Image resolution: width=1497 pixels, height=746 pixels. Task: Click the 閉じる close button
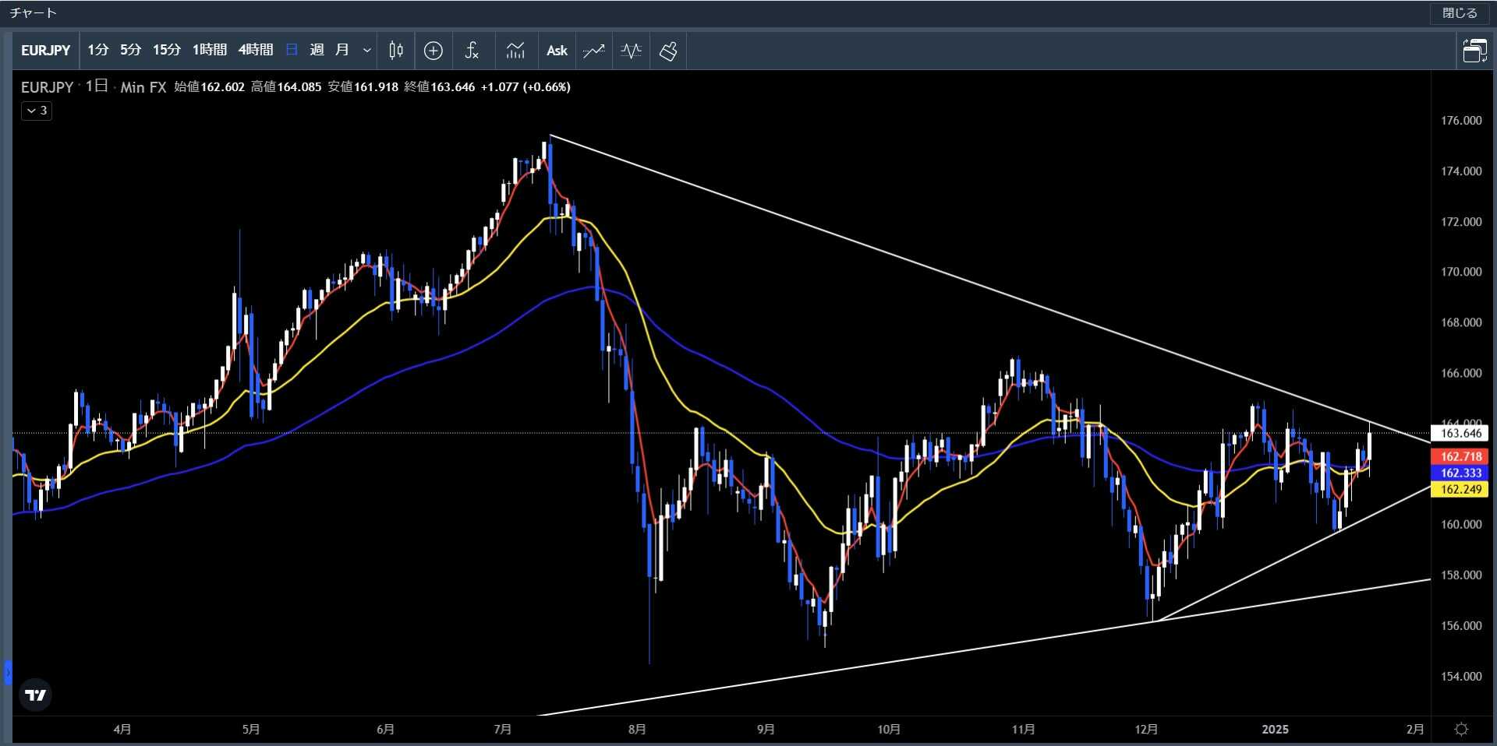click(1460, 13)
